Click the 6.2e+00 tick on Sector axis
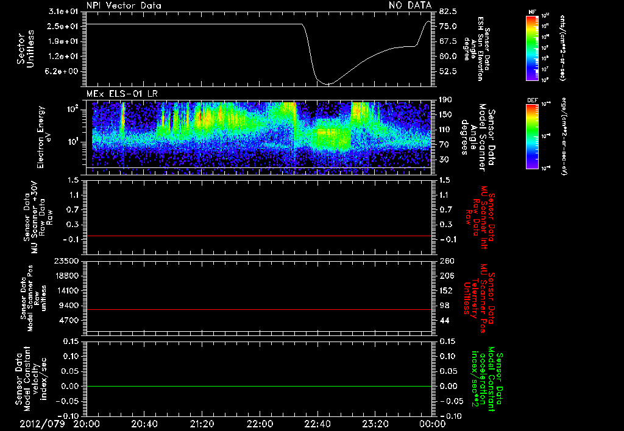624x431 pixels. [x=63, y=72]
